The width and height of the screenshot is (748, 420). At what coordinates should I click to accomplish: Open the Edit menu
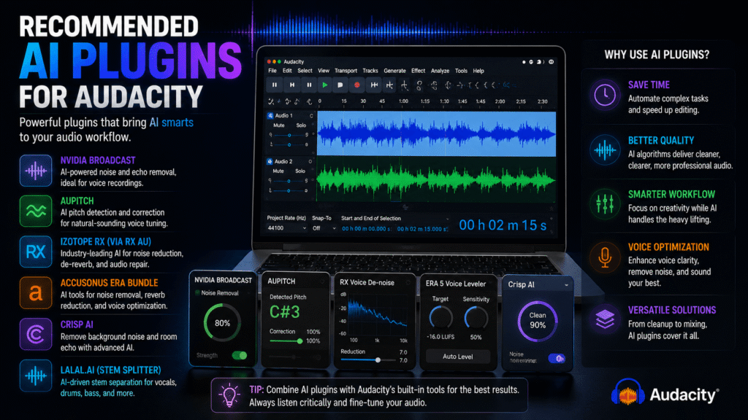pyautogui.click(x=286, y=71)
